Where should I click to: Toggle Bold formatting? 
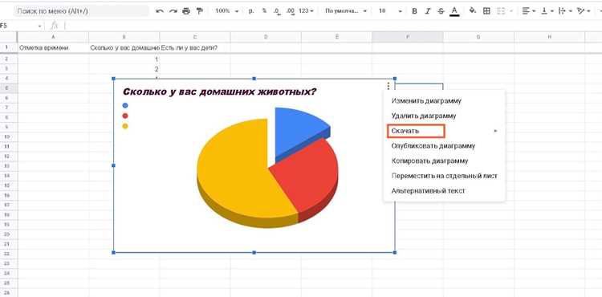414,11
